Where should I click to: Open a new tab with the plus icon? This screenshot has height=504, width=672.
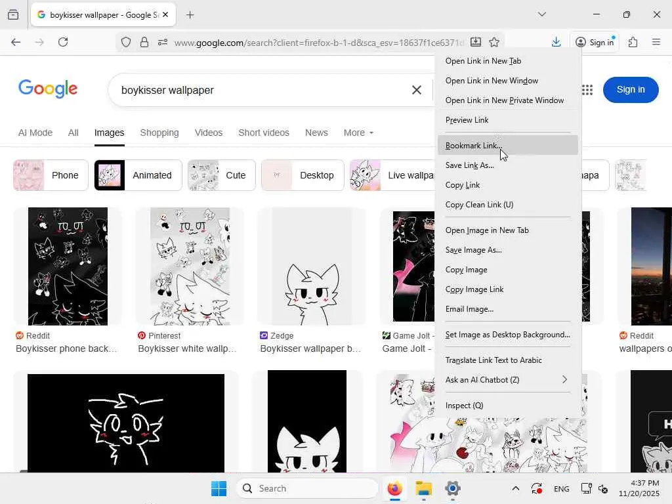click(x=190, y=15)
